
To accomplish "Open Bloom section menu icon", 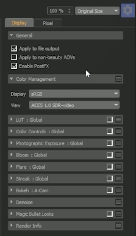I will (118, 155).
